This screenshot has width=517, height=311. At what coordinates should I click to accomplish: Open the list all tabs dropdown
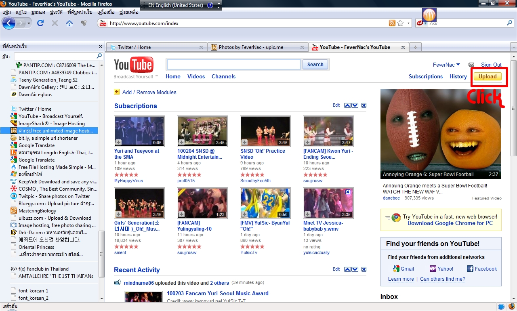[x=513, y=47]
